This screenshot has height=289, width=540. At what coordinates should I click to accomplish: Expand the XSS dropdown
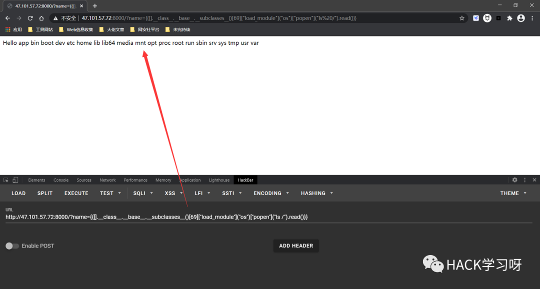[173, 193]
